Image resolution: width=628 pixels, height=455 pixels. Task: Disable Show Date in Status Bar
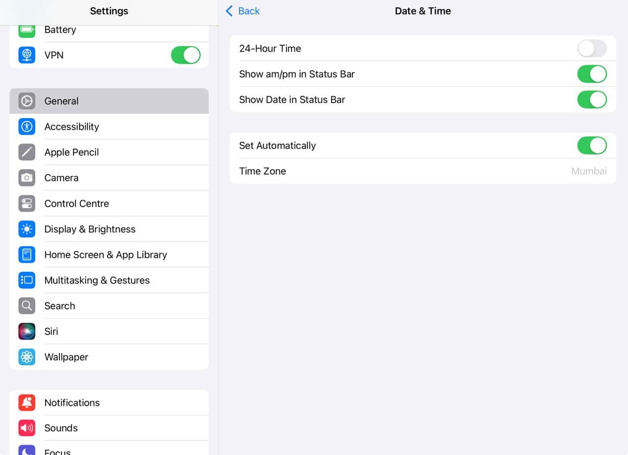click(592, 100)
